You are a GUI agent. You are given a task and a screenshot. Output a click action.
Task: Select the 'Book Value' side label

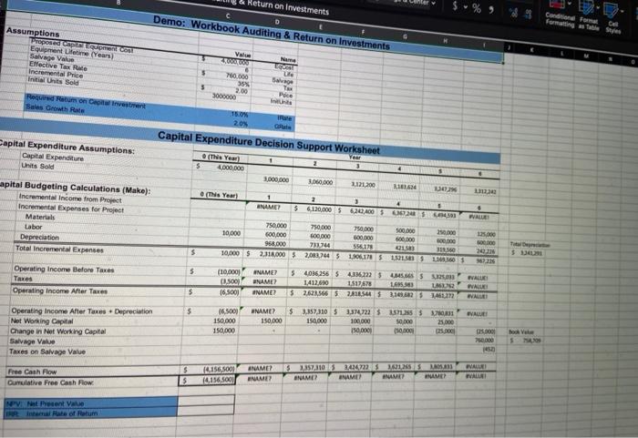click(x=520, y=331)
